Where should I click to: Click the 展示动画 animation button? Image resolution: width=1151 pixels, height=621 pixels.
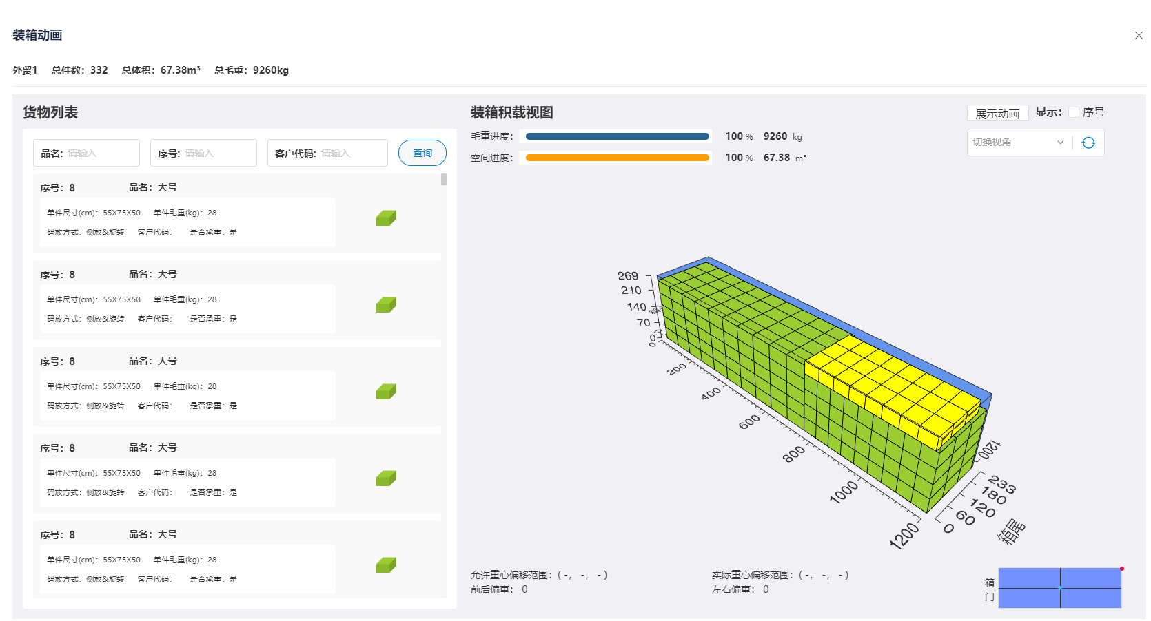(998, 112)
